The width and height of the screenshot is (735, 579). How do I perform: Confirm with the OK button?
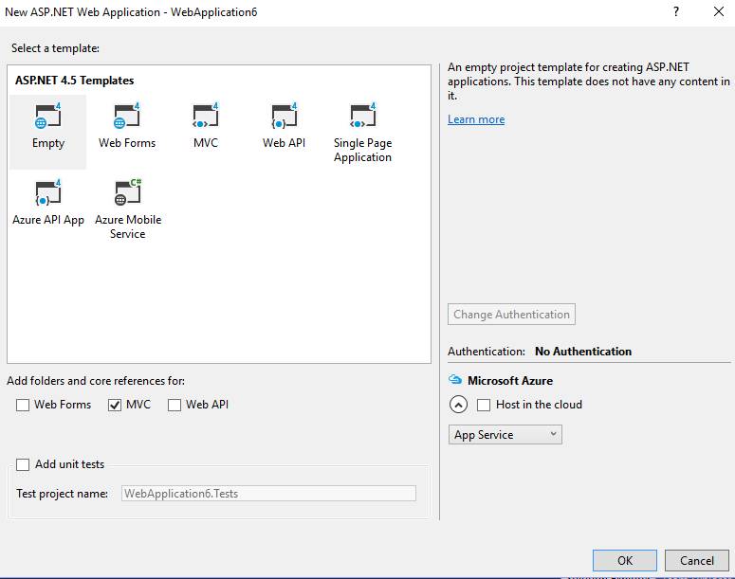[x=625, y=560]
